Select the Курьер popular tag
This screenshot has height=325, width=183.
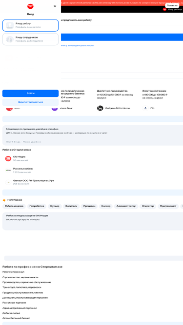point(55,206)
